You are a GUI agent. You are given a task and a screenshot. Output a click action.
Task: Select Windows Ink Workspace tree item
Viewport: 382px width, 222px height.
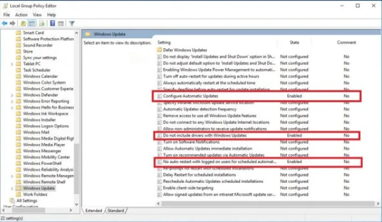pyautogui.click(x=45, y=114)
